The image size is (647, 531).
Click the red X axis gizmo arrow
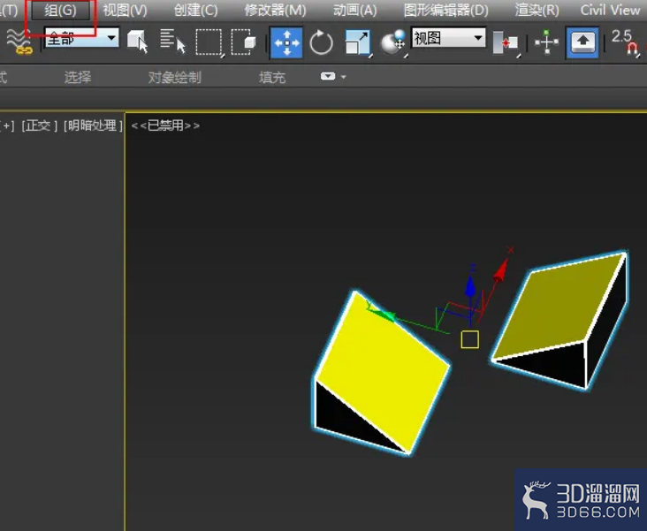tap(501, 271)
